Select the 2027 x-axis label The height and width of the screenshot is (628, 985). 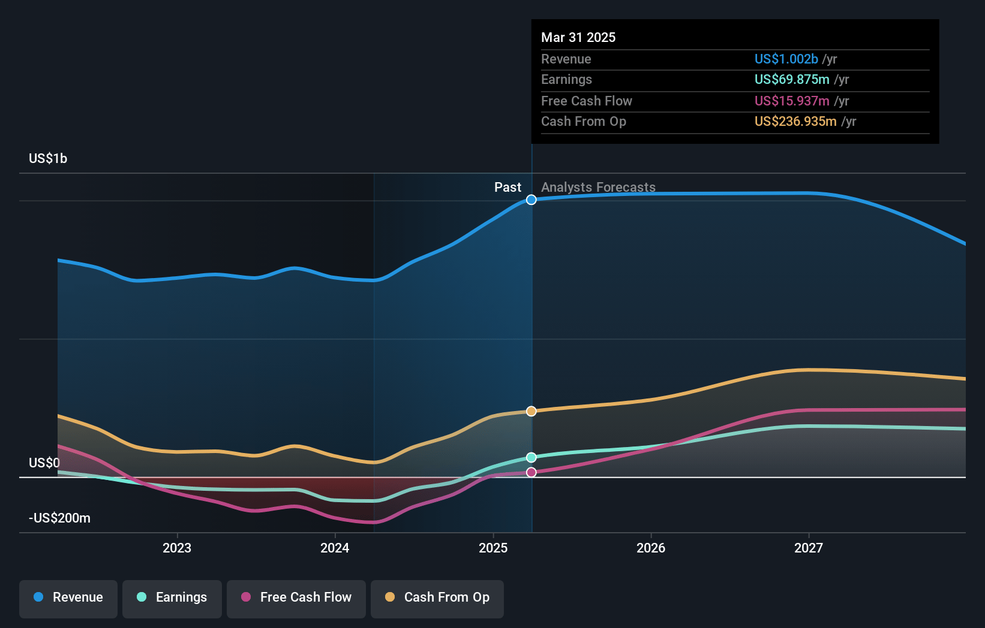(809, 548)
